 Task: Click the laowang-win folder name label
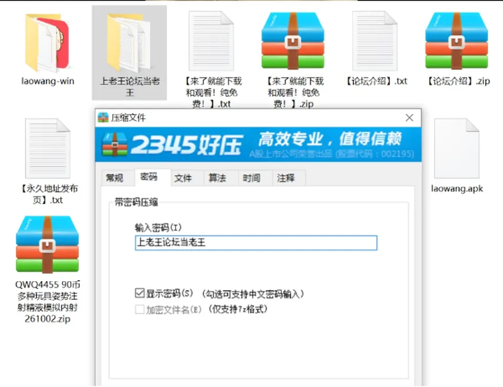click(48, 81)
